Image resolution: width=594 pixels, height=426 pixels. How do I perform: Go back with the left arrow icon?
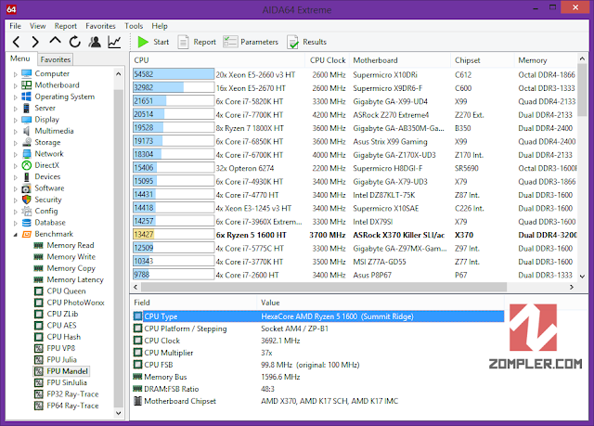[17, 42]
